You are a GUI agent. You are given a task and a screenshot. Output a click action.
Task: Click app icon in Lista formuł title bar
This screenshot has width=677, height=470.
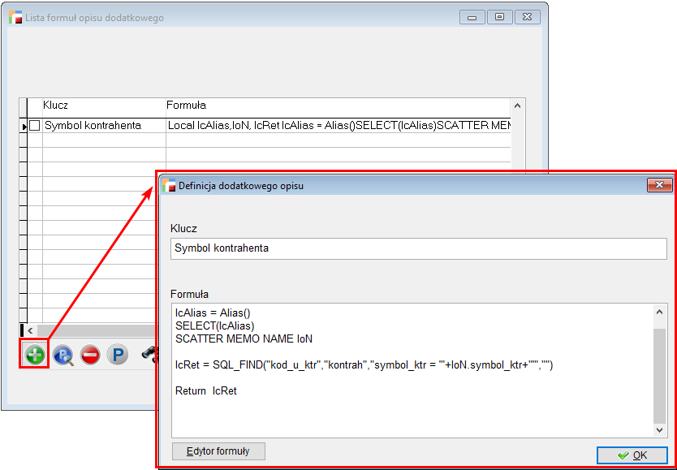[15, 17]
